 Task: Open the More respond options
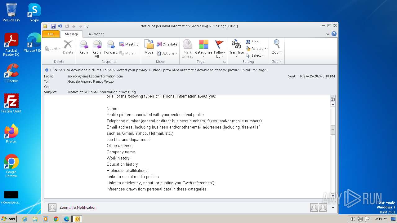pos(128,53)
